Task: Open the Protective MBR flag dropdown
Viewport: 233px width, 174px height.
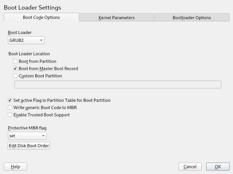Action: (27, 136)
